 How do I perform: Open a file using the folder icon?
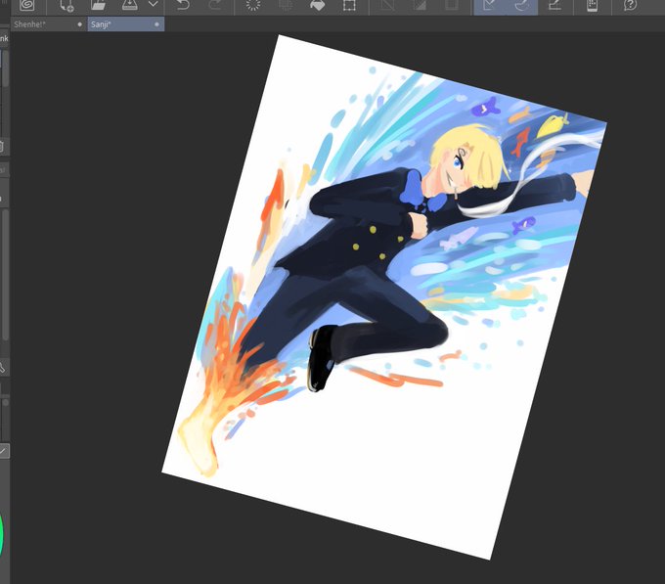[98, 5]
